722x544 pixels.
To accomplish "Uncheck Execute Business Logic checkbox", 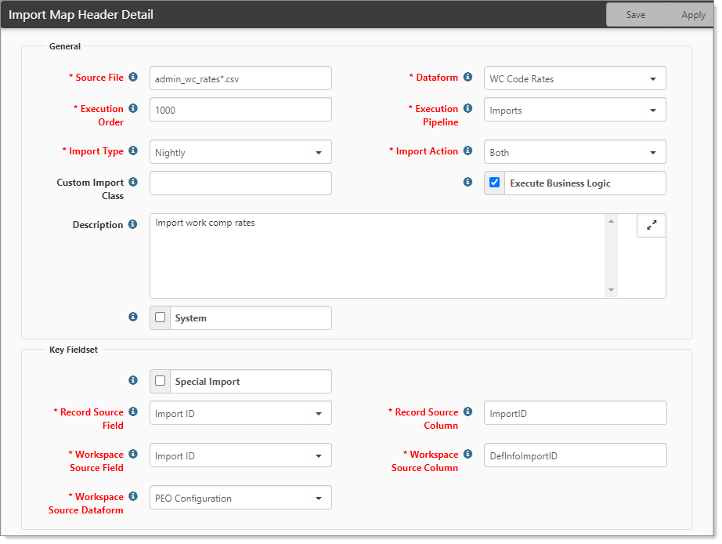I will [x=495, y=183].
